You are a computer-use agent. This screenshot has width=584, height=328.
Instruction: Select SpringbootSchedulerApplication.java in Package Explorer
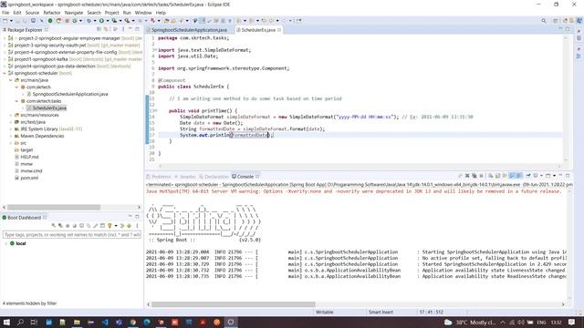point(70,94)
